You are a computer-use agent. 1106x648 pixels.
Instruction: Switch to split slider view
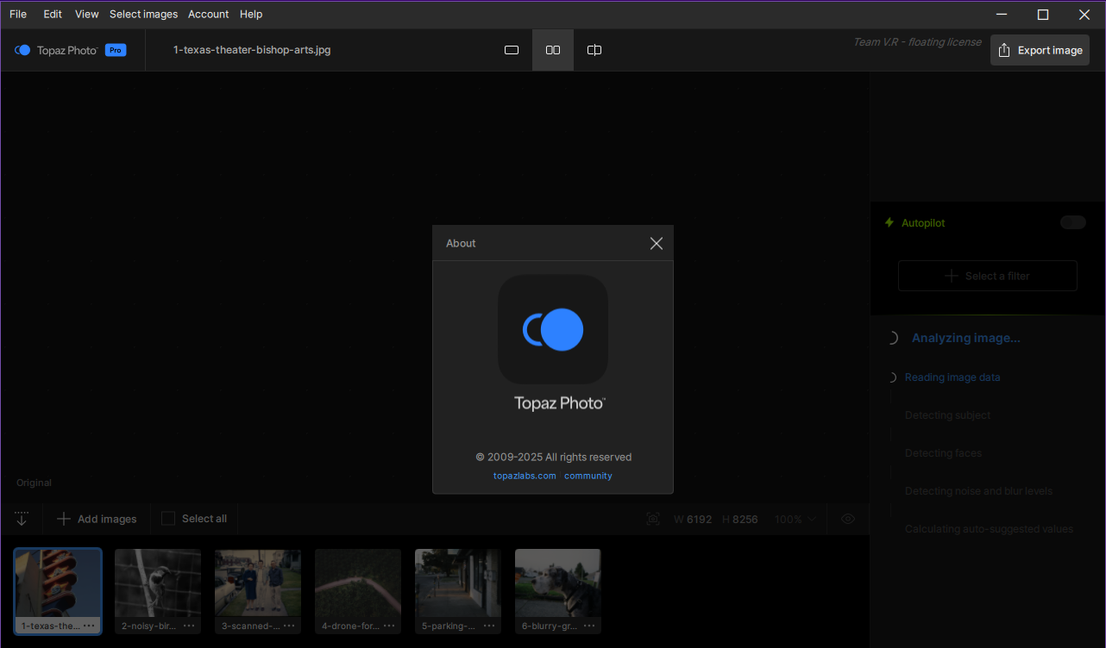pos(594,50)
